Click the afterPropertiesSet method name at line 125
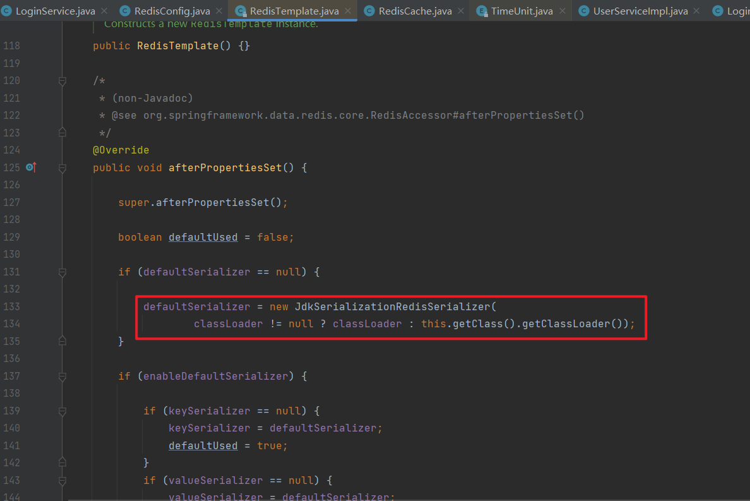The height and width of the screenshot is (501, 750). click(x=225, y=168)
